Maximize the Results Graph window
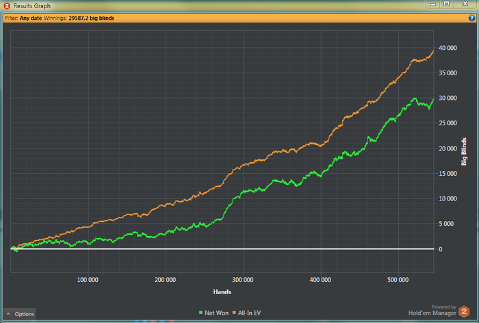Viewport: 479px width, 323px height. (x=446, y=4)
